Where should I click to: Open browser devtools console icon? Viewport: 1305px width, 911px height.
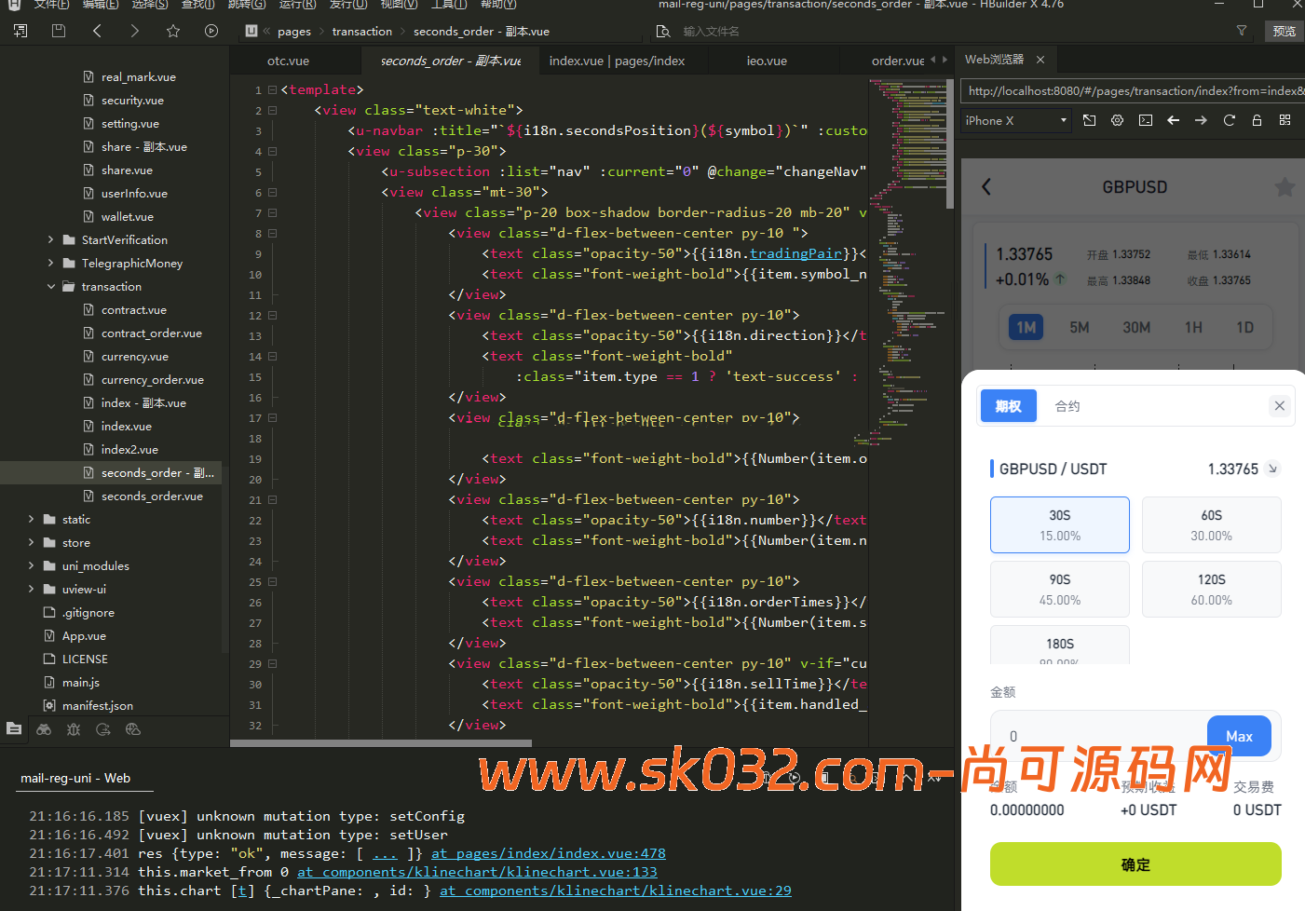click(1146, 120)
